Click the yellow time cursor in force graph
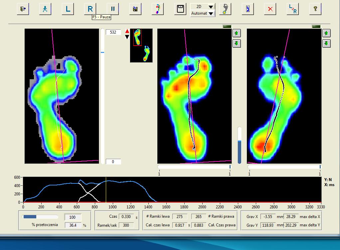 click(x=106, y=190)
